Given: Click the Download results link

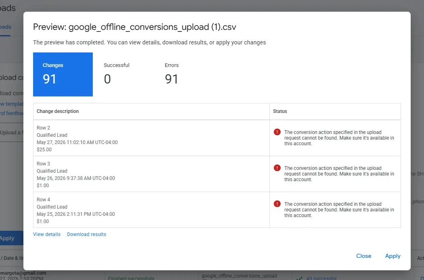Looking at the screenshot, I should pyautogui.click(x=86, y=234).
